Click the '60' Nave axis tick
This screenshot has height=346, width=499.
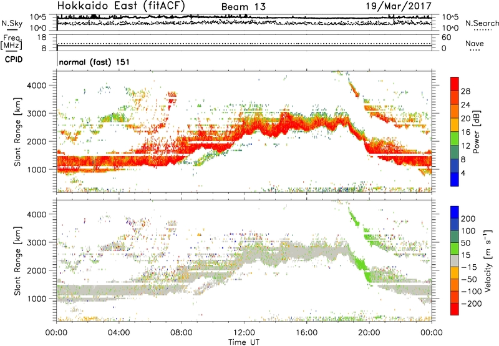coord(447,37)
